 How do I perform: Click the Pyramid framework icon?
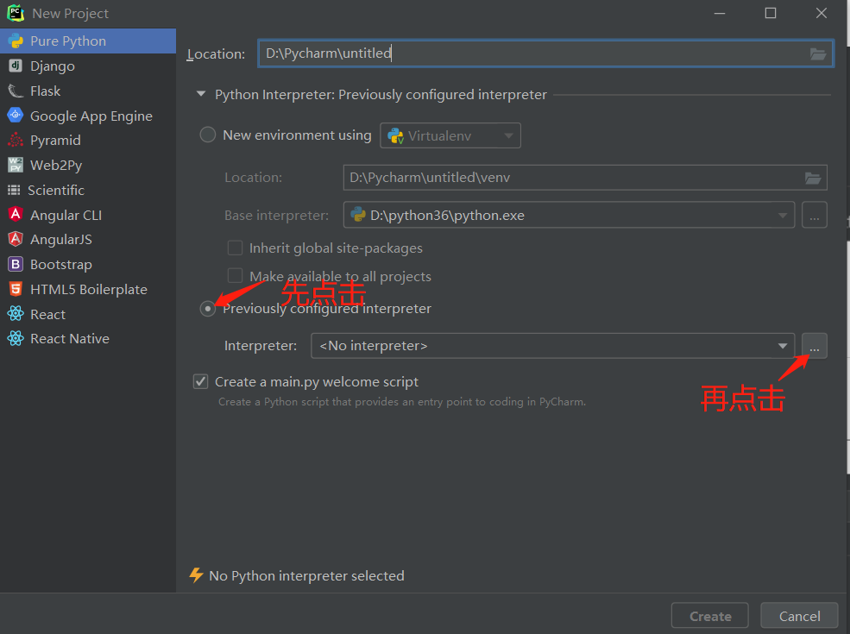click(x=16, y=140)
